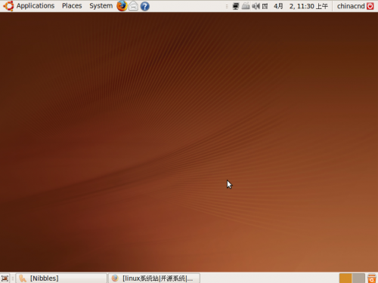
Task: Open the Trash icon in the bottom panel
Action: (372, 278)
